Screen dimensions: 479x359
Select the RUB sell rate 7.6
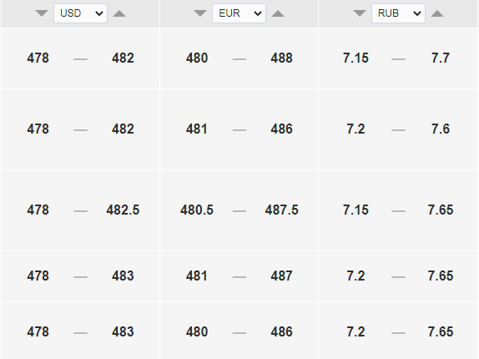[441, 129]
